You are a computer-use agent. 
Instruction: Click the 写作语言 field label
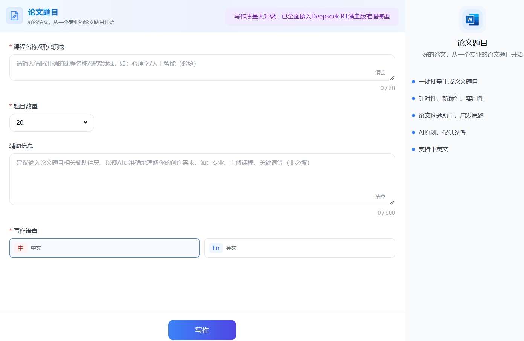tap(26, 231)
